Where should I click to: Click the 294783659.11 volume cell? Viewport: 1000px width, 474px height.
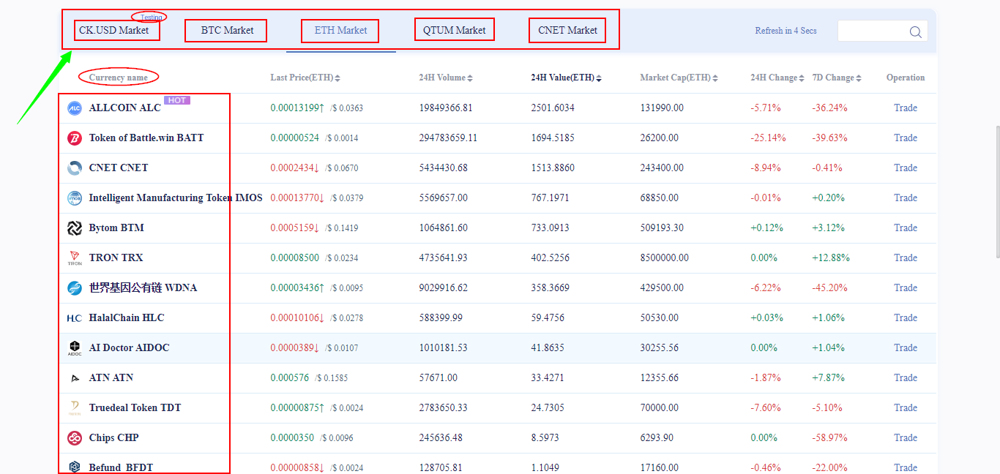(448, 138)
